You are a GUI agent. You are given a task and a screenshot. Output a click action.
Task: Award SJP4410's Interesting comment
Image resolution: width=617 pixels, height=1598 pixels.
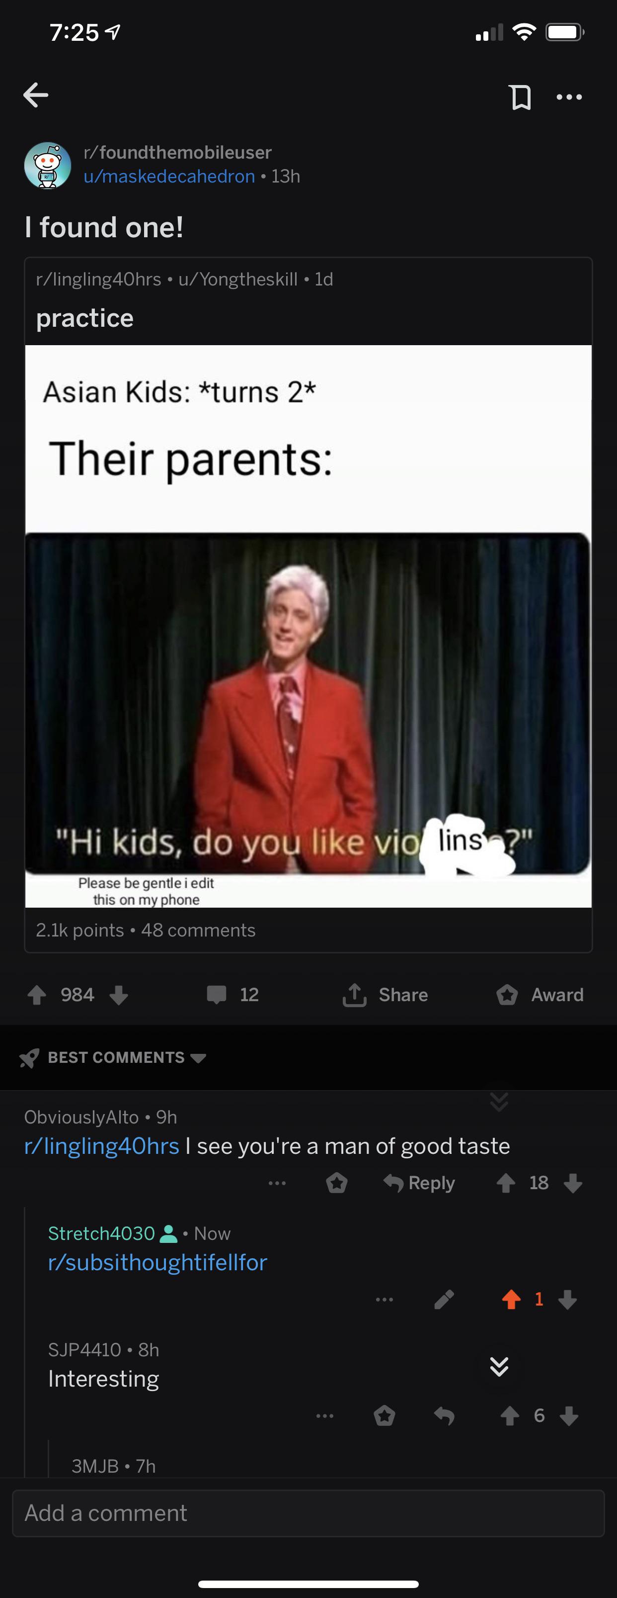384,1415
